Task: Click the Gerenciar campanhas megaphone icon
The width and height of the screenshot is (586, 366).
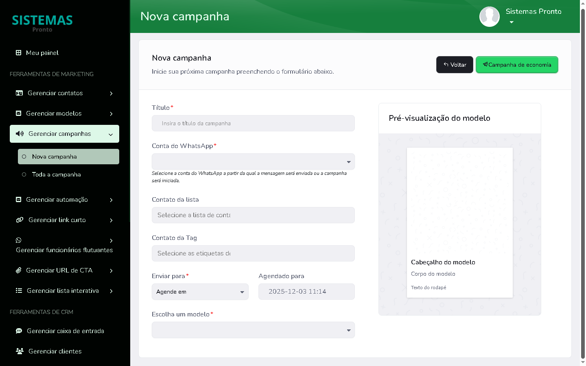Action: click(x=20, y=134)
